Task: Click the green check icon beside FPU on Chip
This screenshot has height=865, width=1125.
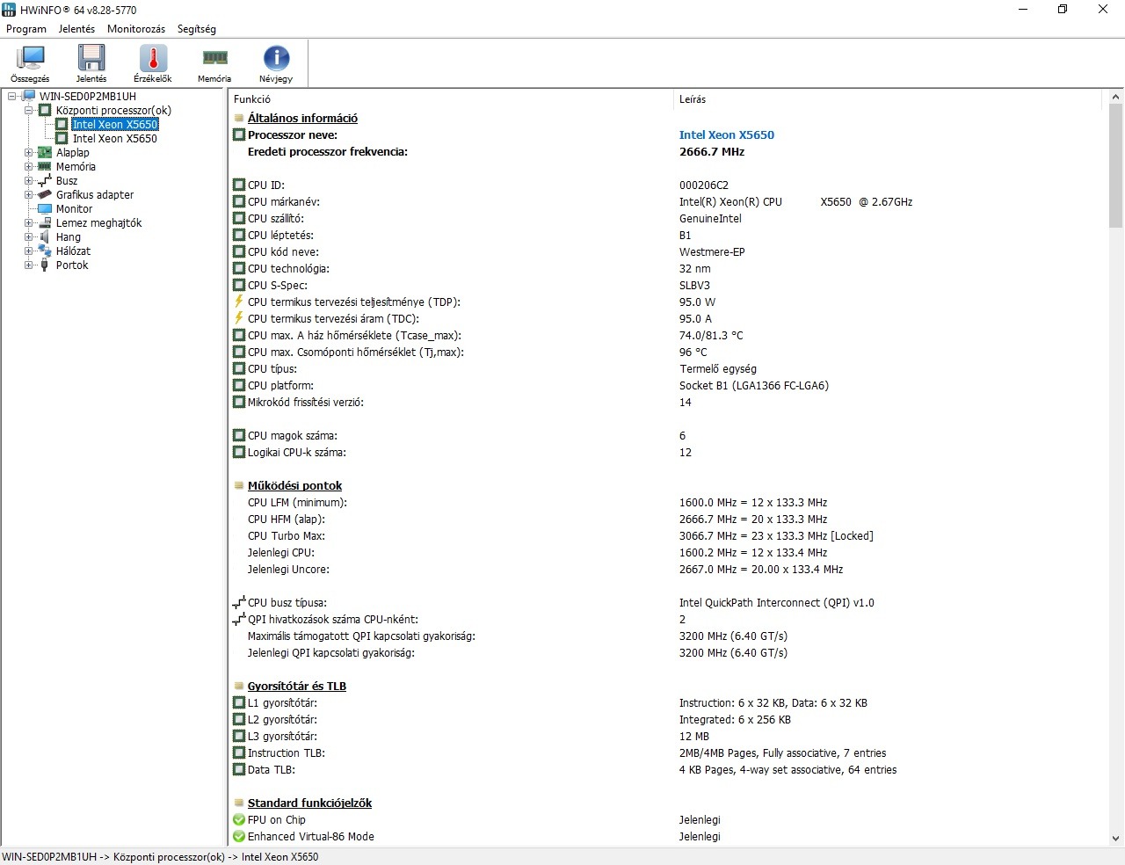Action: tap(239, 819)
